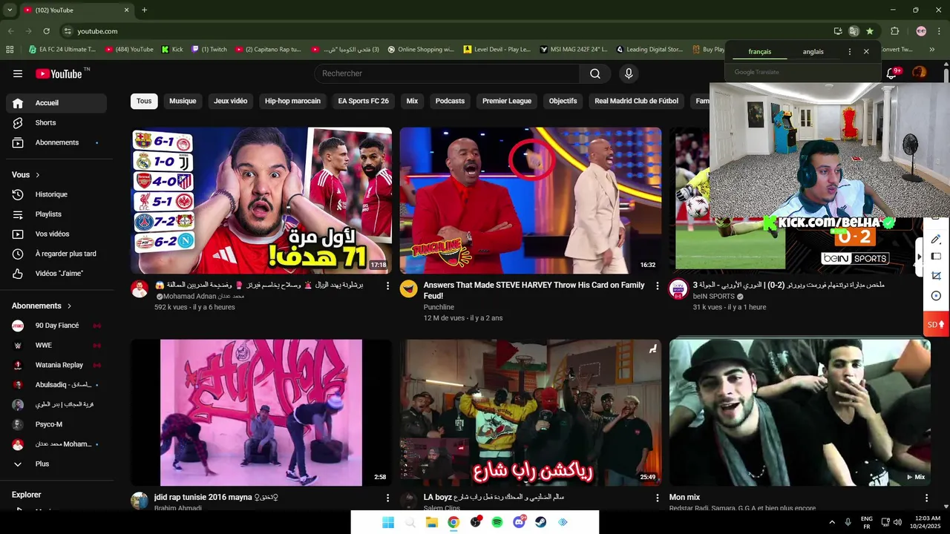Viewport: 950px width, 534px height.
Task: Show more bookmarks with chevron
Action: (932, 50)
